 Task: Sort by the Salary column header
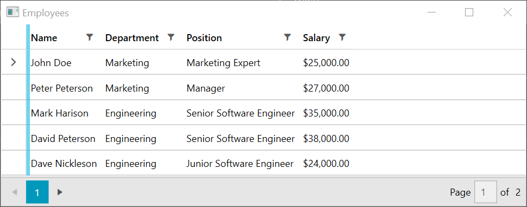click(x=316, y=38)
